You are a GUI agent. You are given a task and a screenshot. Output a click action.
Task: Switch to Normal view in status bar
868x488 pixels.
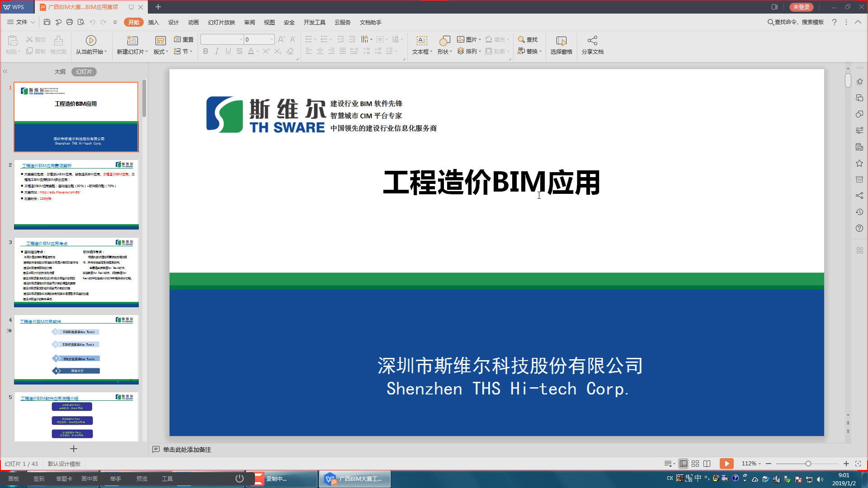point(684,464)
